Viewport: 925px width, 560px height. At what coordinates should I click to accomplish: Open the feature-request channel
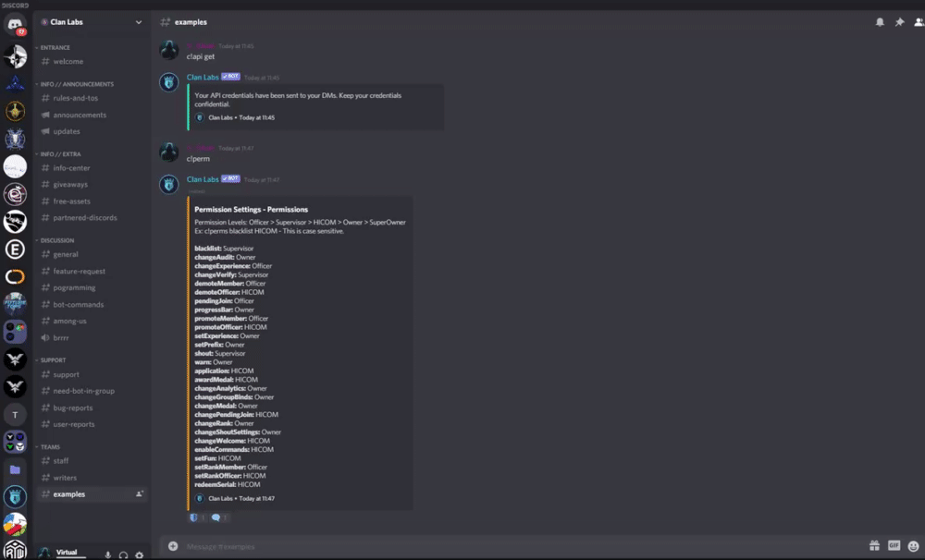click(x=92, y=271)
